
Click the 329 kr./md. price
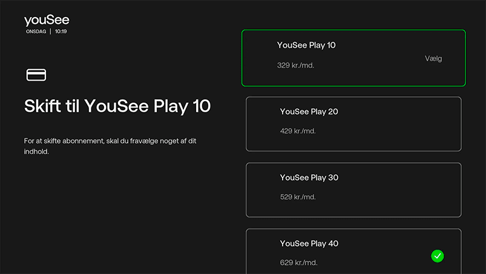295,65
